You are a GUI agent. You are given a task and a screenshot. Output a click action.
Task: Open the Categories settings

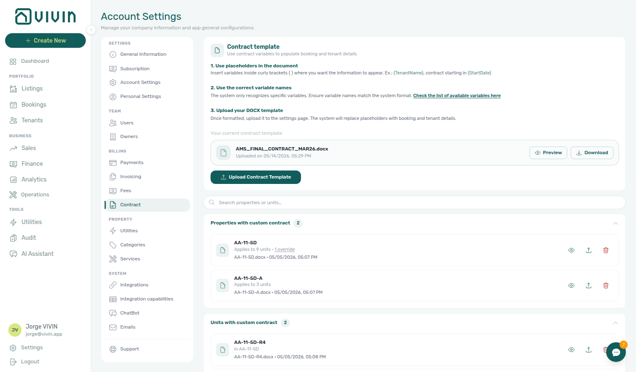[127, 245]
